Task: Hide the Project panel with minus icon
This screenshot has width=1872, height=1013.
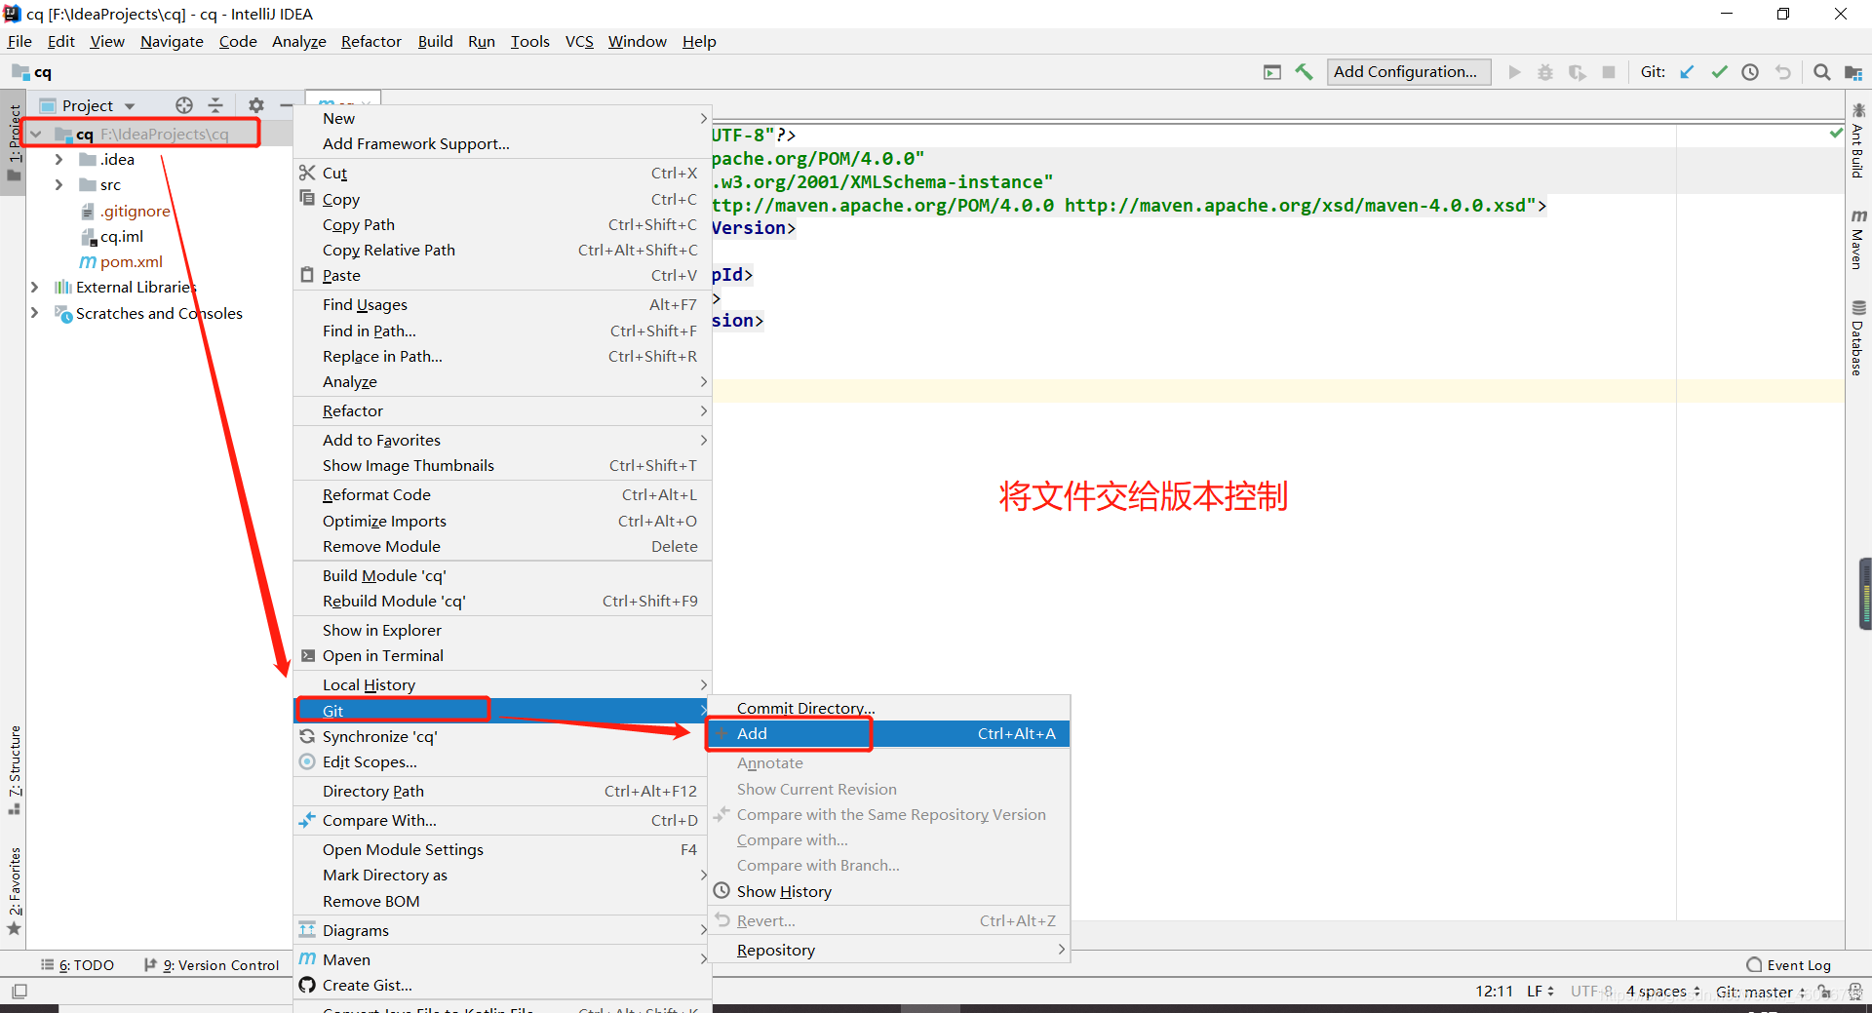Action: (286, 105)
